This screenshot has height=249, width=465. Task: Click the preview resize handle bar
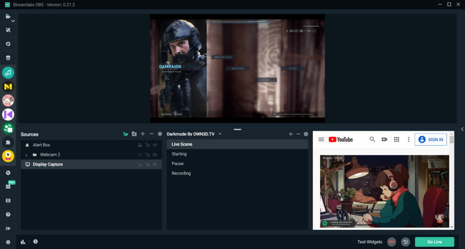pyautogui.click(x=237, y=129)
